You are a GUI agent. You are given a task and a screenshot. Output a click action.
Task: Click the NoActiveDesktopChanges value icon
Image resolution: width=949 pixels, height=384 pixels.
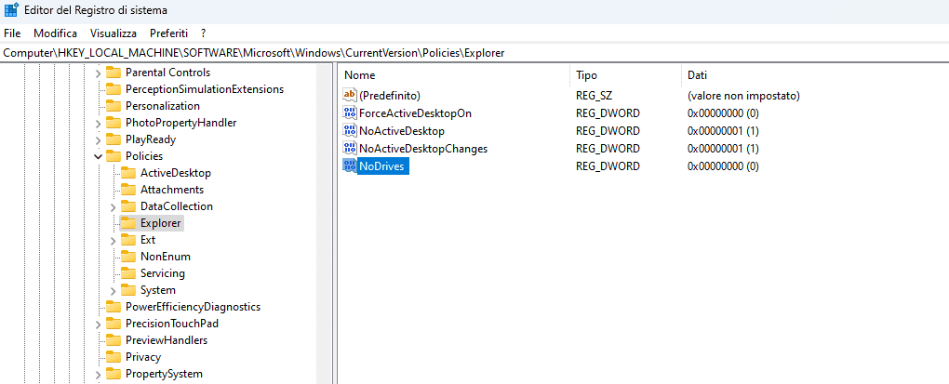[350, 149]
